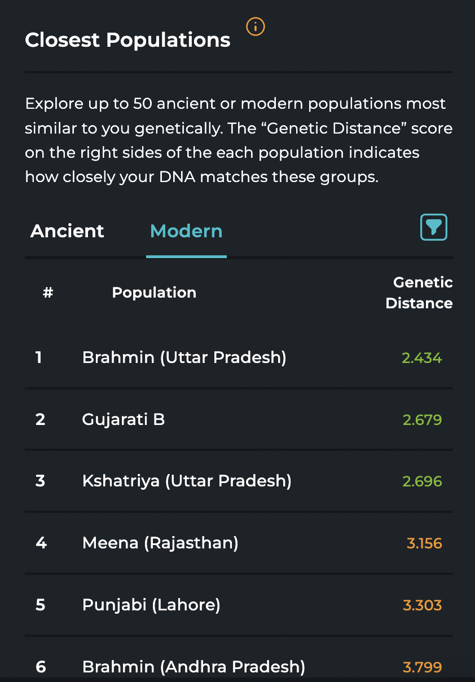Pick the Brahmin (Andhra Pradesh) population
The height and width of the screenshot is (682, 475).
point(193,667)
